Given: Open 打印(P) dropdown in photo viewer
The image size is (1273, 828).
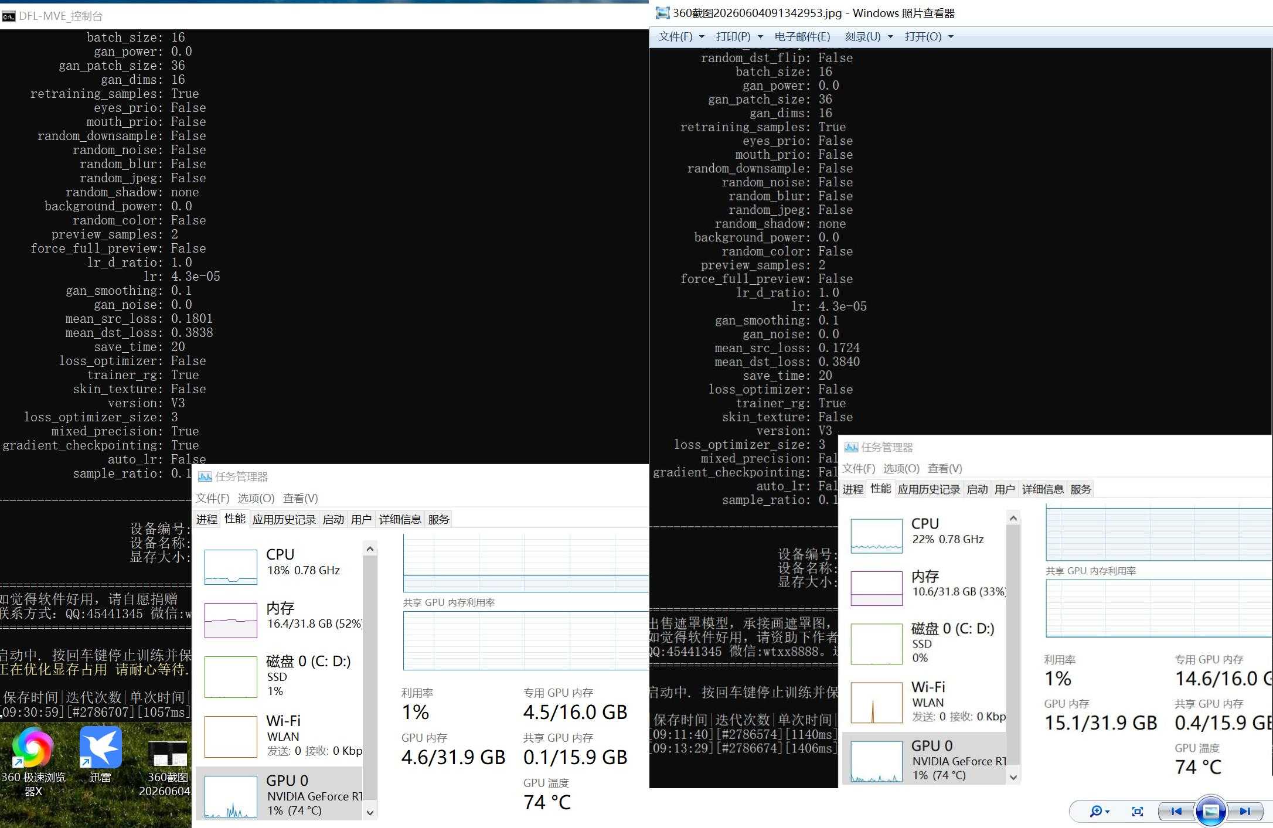Looking at the screenshot, I should [x=738, y=36].
